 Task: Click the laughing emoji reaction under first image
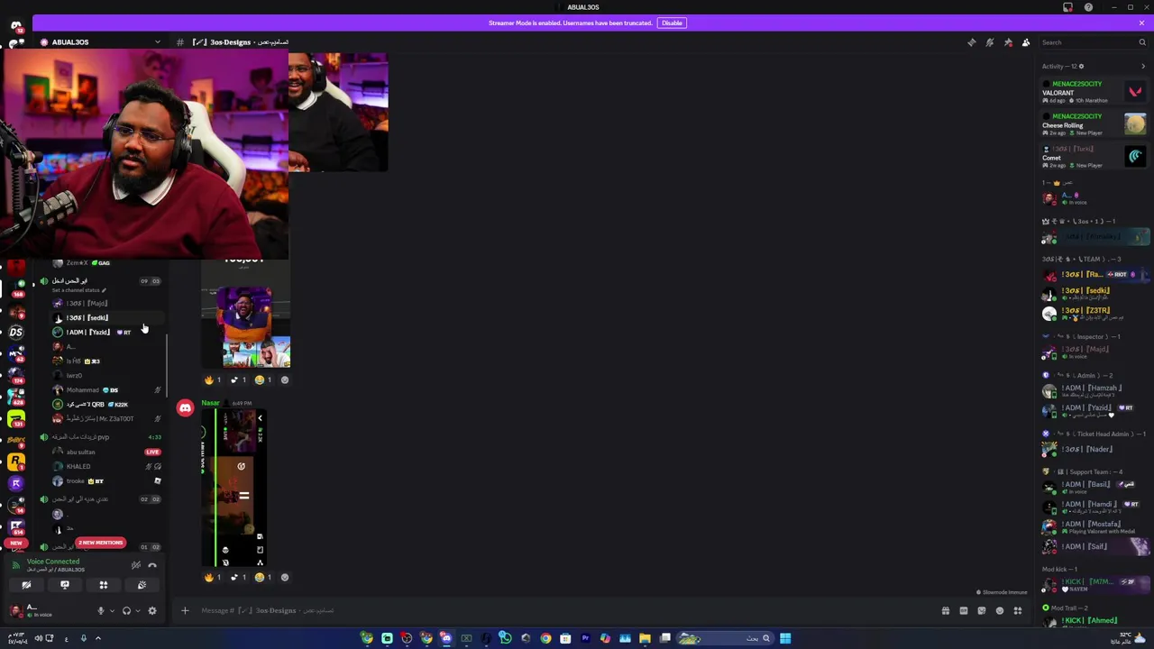coord(263,379)
